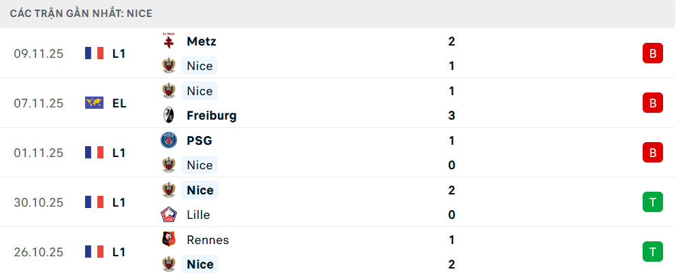Screen dimensions: 676x276
Task: Click the green T badge for Lille match
Action: 652,203
